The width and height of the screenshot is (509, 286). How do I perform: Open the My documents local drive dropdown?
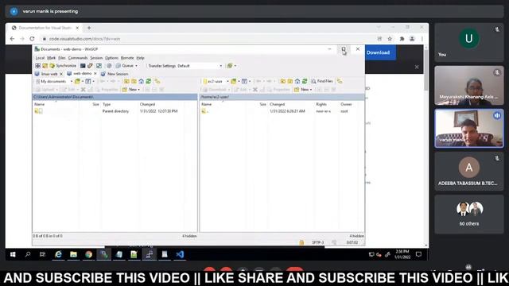click(54, 81)
